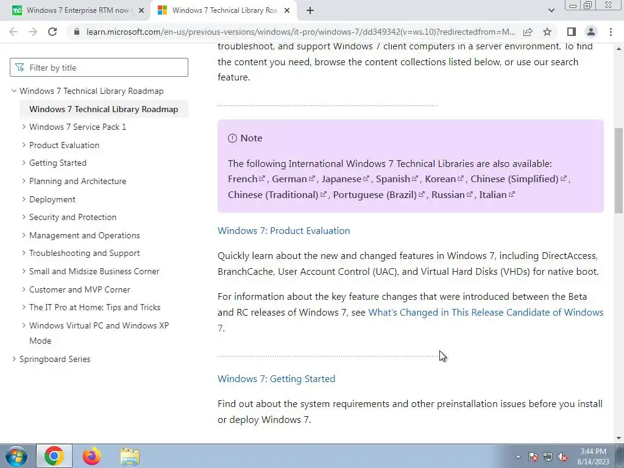
Task: Expand the Product Evaluation node
Action: point(24,145)
